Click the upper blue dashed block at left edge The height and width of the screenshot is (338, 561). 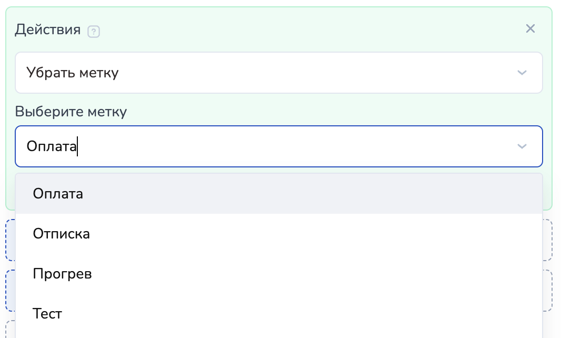coord(10,240)
